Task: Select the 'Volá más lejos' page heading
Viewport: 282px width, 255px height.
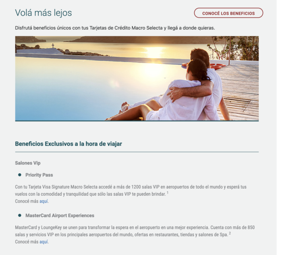Action: [44, 13]
